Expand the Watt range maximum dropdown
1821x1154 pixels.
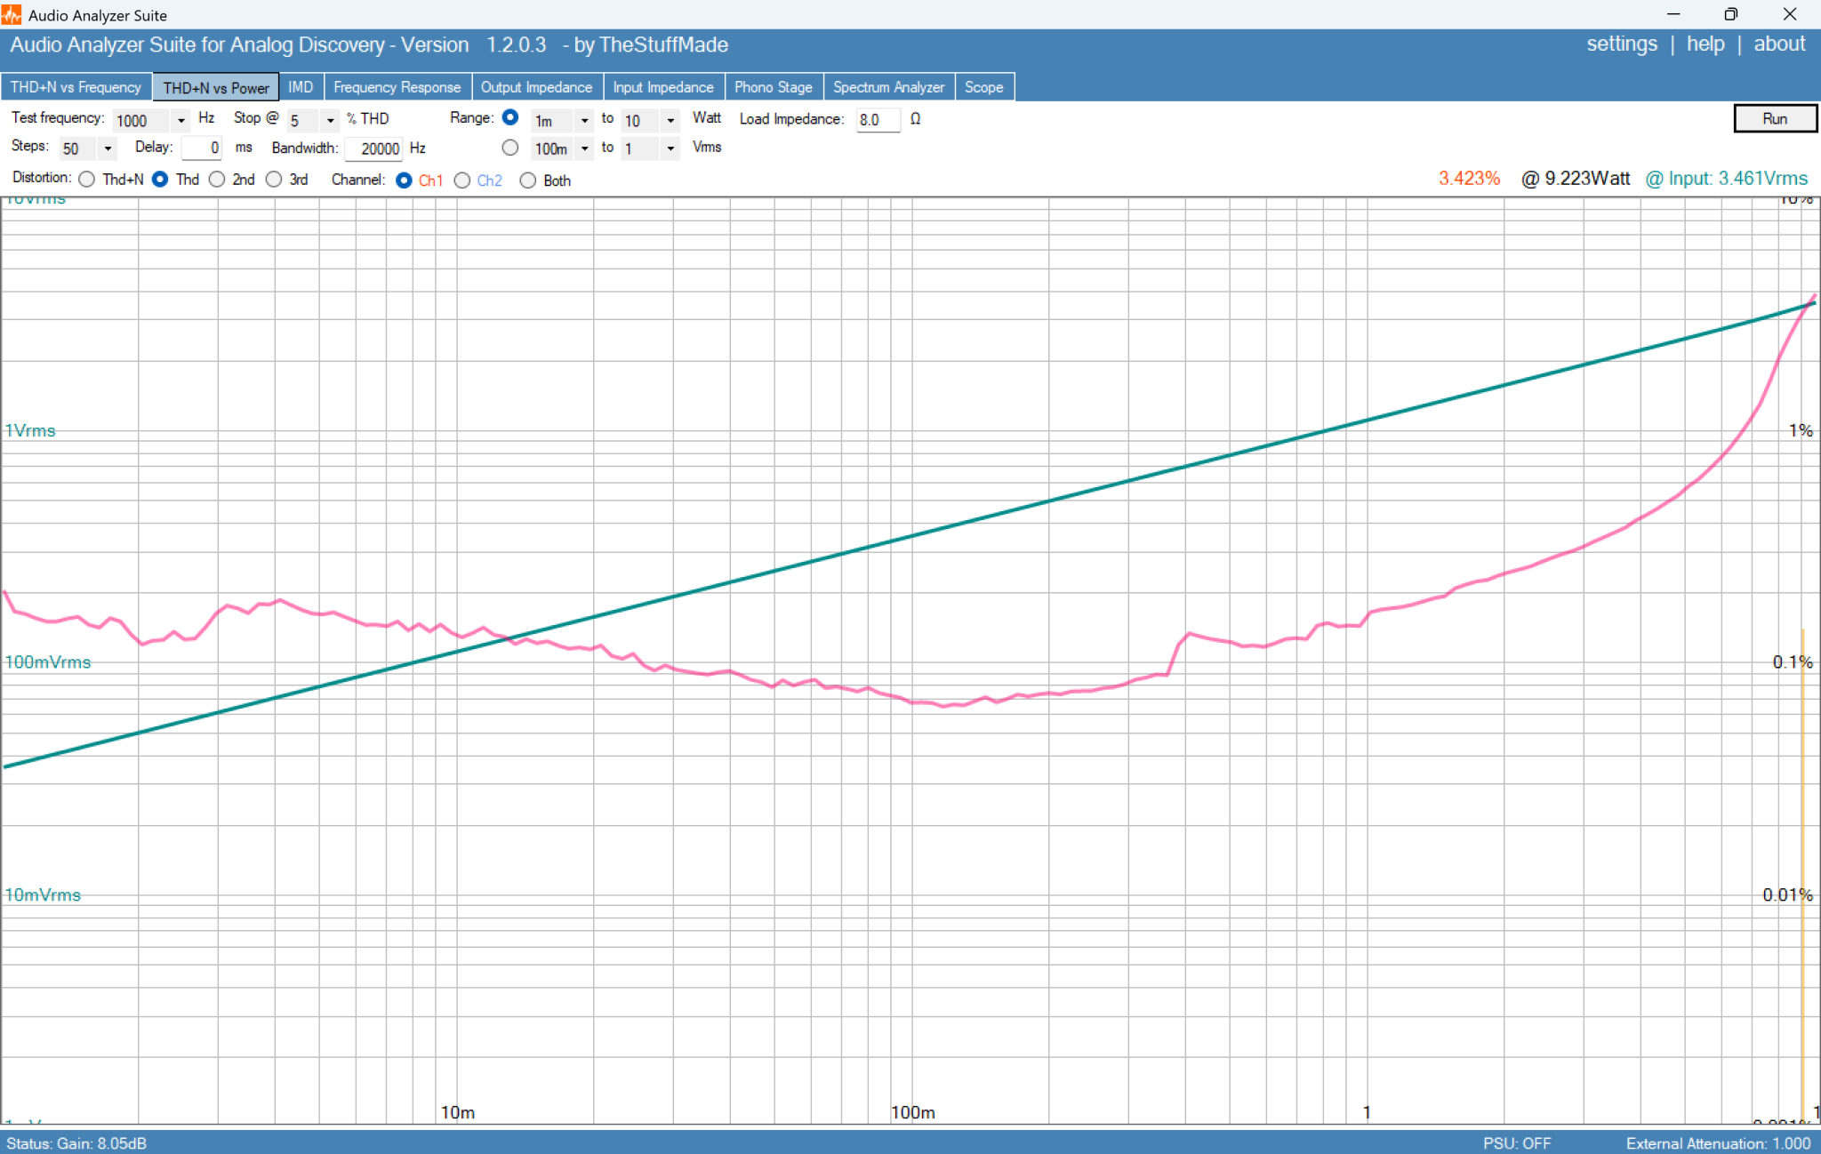(670, 120)
